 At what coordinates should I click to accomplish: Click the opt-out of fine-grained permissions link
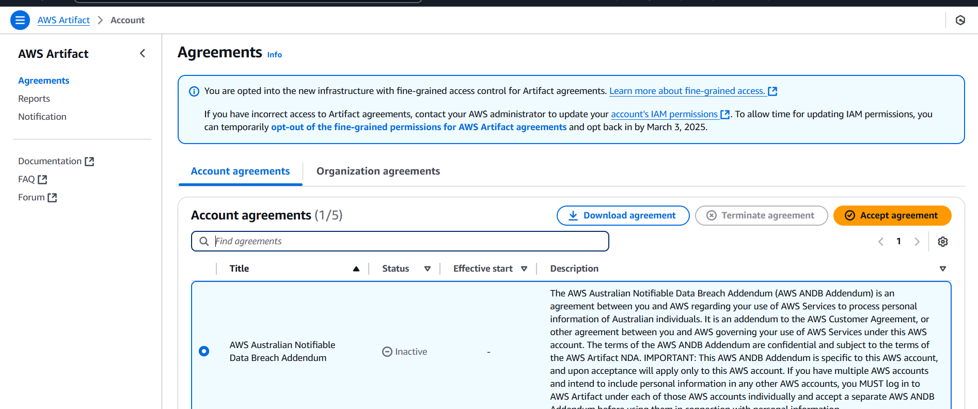(x=419, y=127)
